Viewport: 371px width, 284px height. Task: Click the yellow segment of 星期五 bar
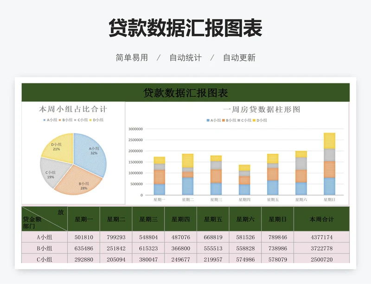pyautogui.click(x=273, y=158)
